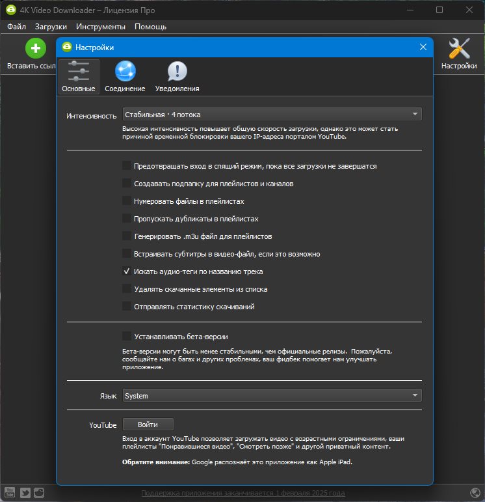
Task: Close the Настройки dialog
Action: 423,47
